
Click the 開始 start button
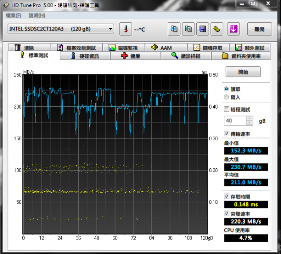point(243,72)
